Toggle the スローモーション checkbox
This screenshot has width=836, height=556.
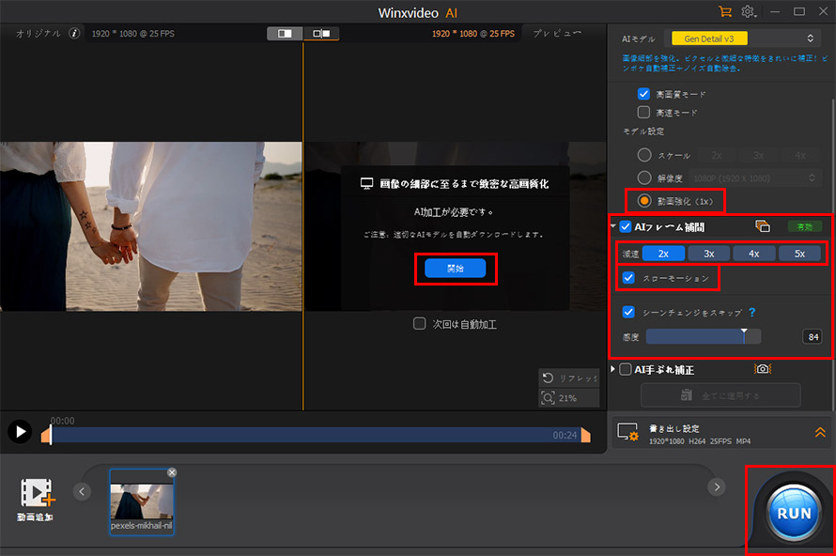click(628, 278)
